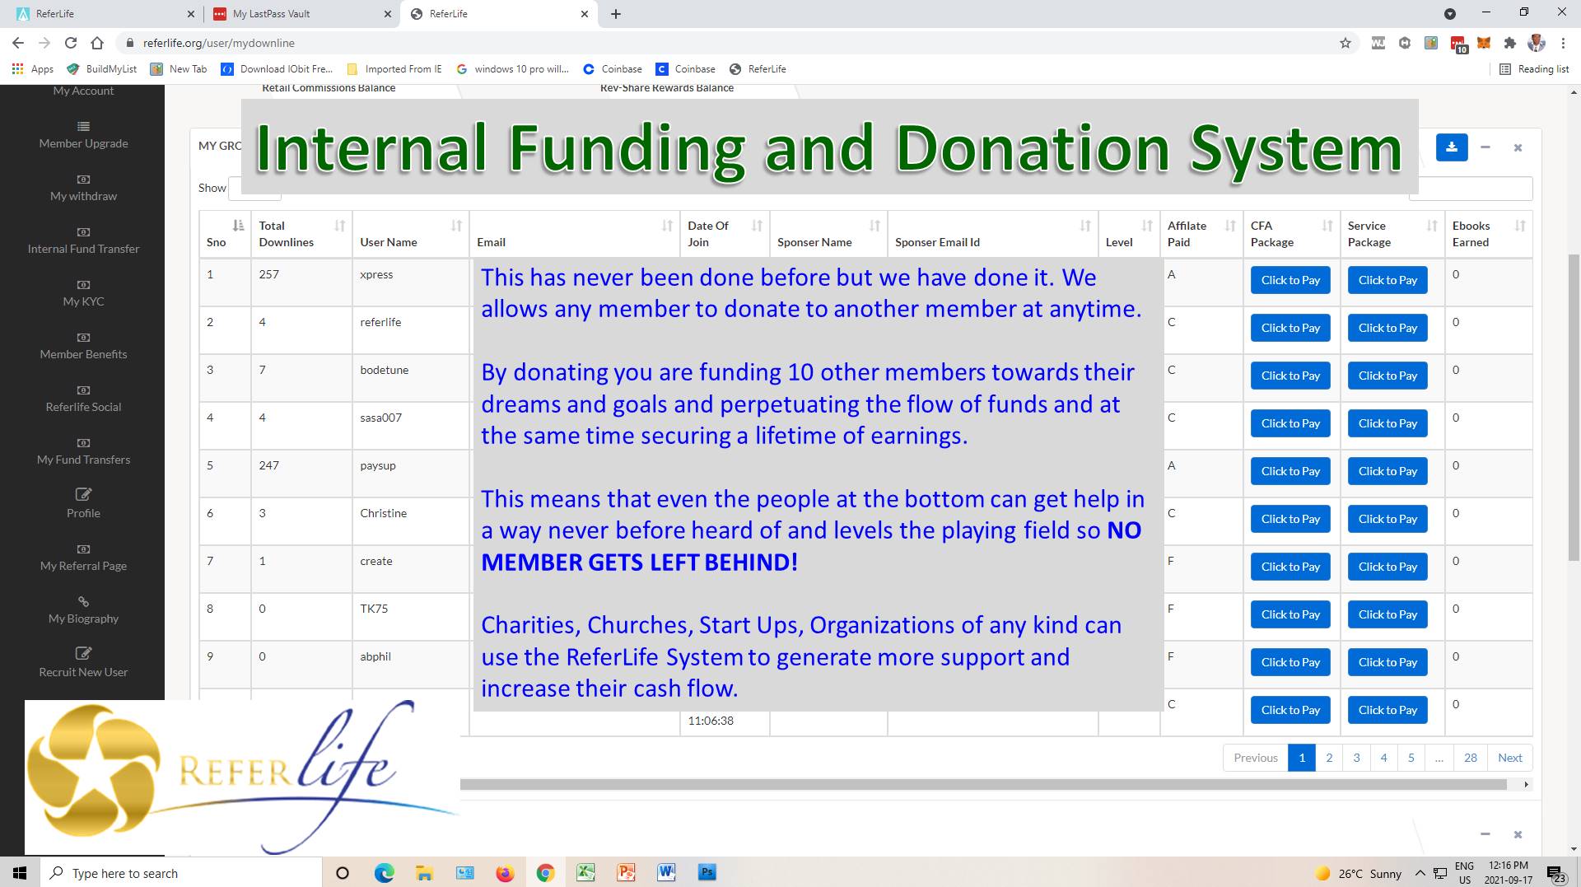Open the My KYC sidebar icon
Screen dimensions: 1581x887
pos(83,284)
